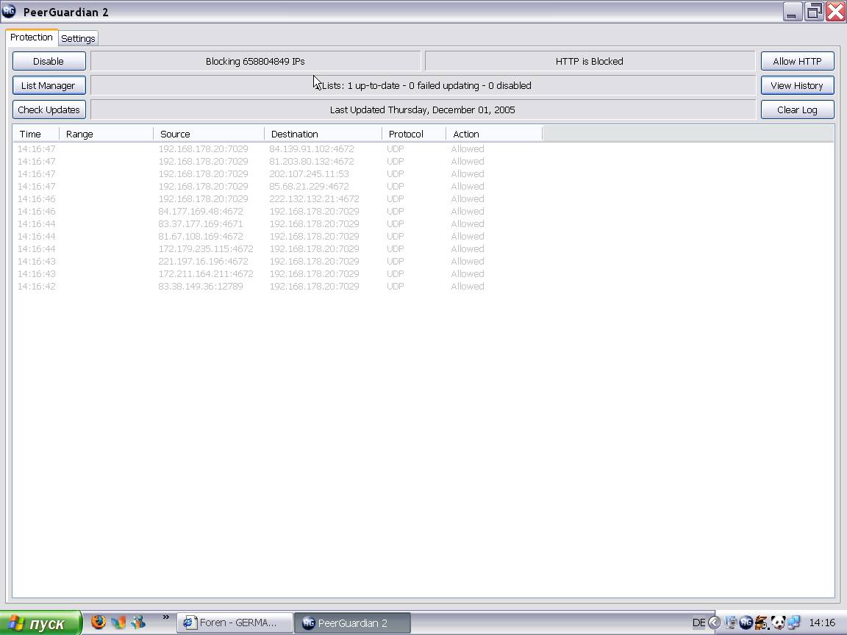Screen dimensions: 847x635
Task: Sort by the Time column header
Action: [x=35, y=134]
